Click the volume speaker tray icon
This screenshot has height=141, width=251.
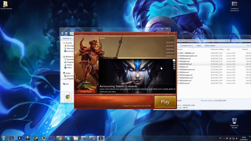pyautogui.click(x=236, y=138)
